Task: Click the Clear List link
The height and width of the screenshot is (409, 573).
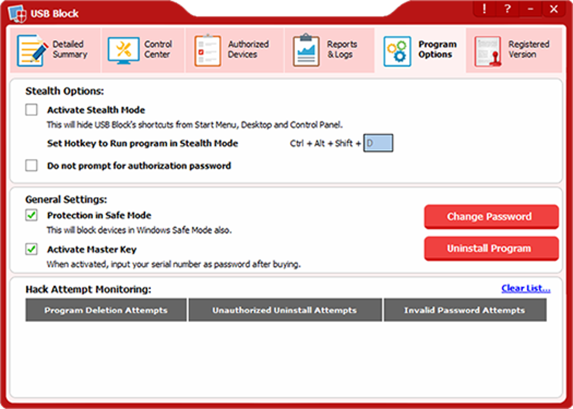Action: click(x=525, y=288)
